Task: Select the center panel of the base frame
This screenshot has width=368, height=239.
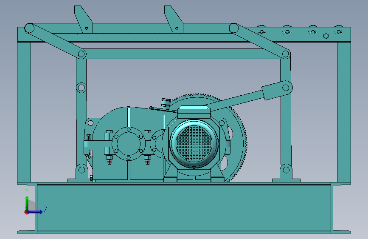Action: click(x=194, y=208)
